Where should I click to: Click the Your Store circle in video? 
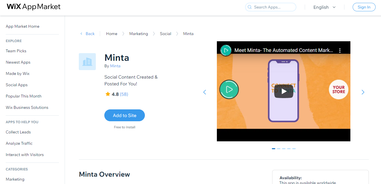point(338,90)
